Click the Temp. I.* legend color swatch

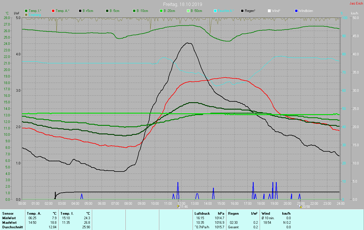[26, 11]
